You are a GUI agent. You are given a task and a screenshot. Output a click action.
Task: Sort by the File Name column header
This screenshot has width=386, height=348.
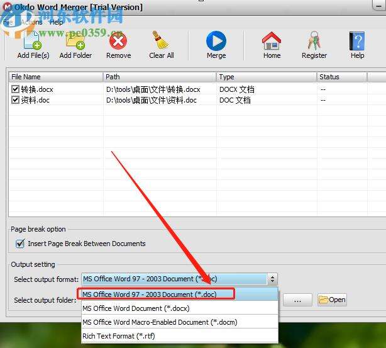(55, 77)
